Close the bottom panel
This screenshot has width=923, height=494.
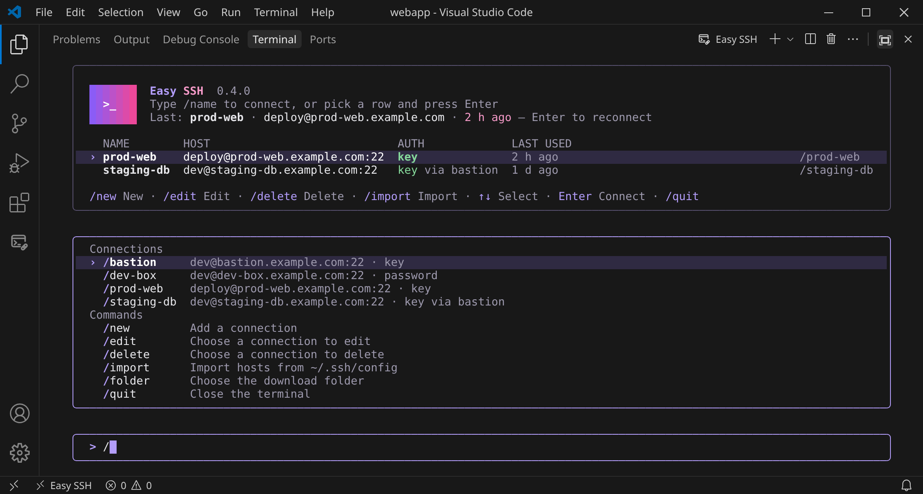tap(908, 39)
